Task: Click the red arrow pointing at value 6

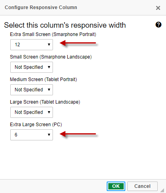Action: point(78,134)
